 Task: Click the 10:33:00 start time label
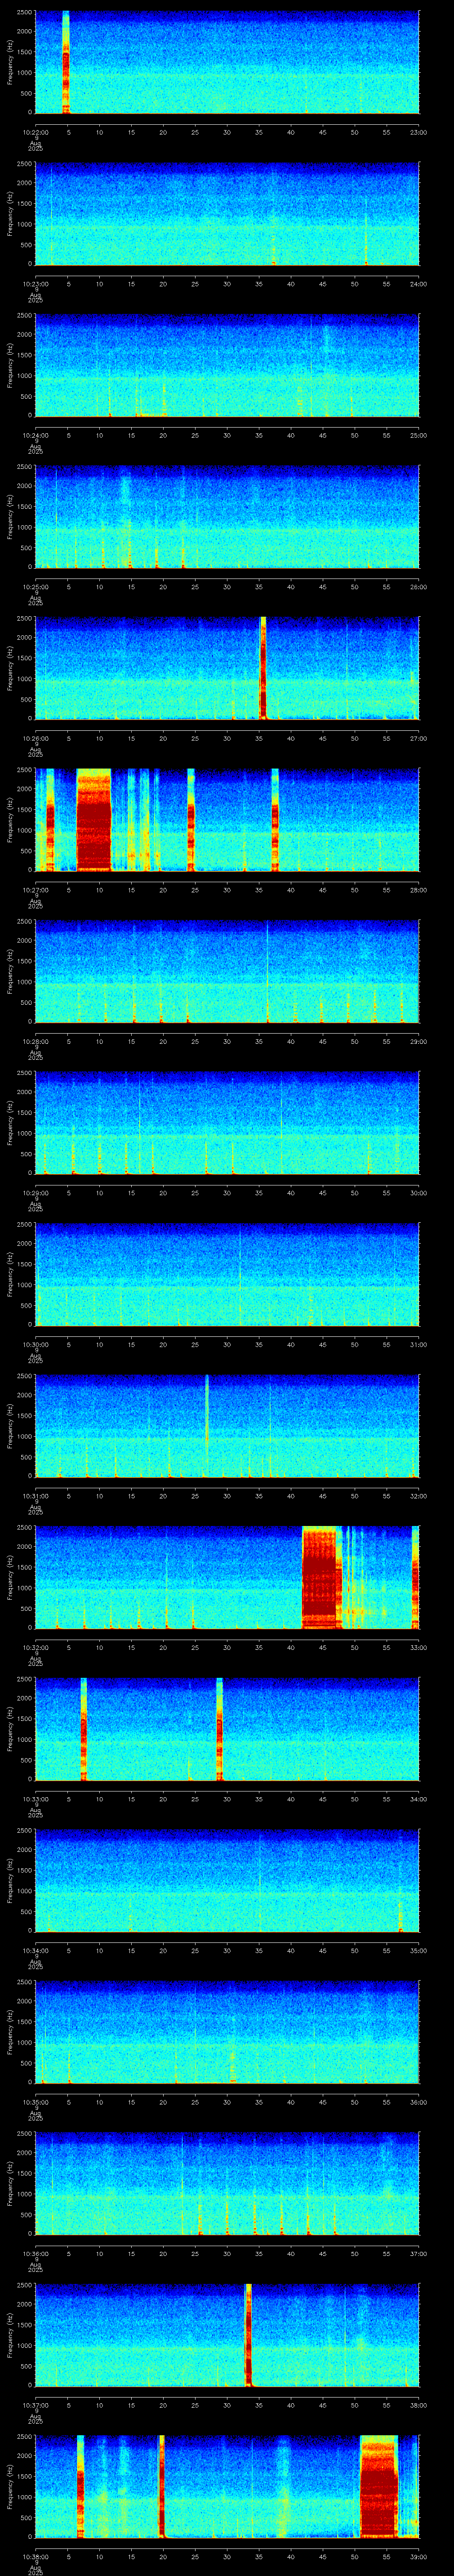coord(35,1799)
